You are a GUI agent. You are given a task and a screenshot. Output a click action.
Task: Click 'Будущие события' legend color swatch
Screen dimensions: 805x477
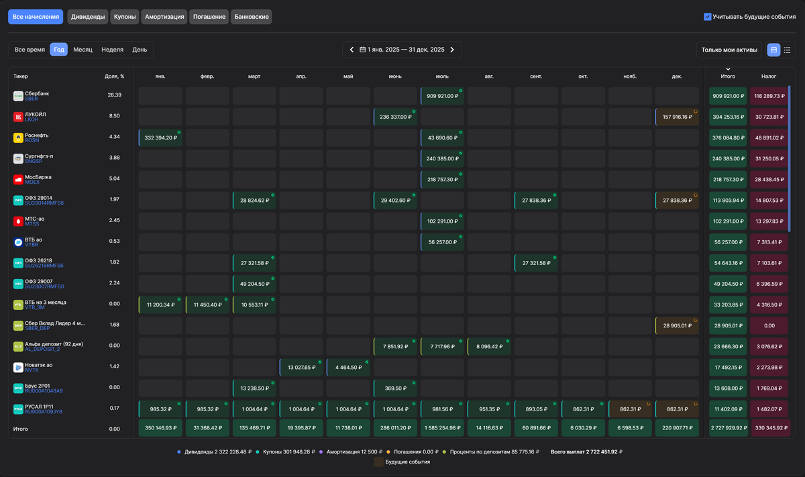coord(379,462)
